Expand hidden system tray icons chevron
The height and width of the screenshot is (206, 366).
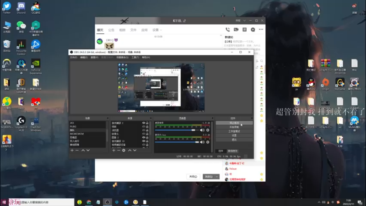click(319, 202)
